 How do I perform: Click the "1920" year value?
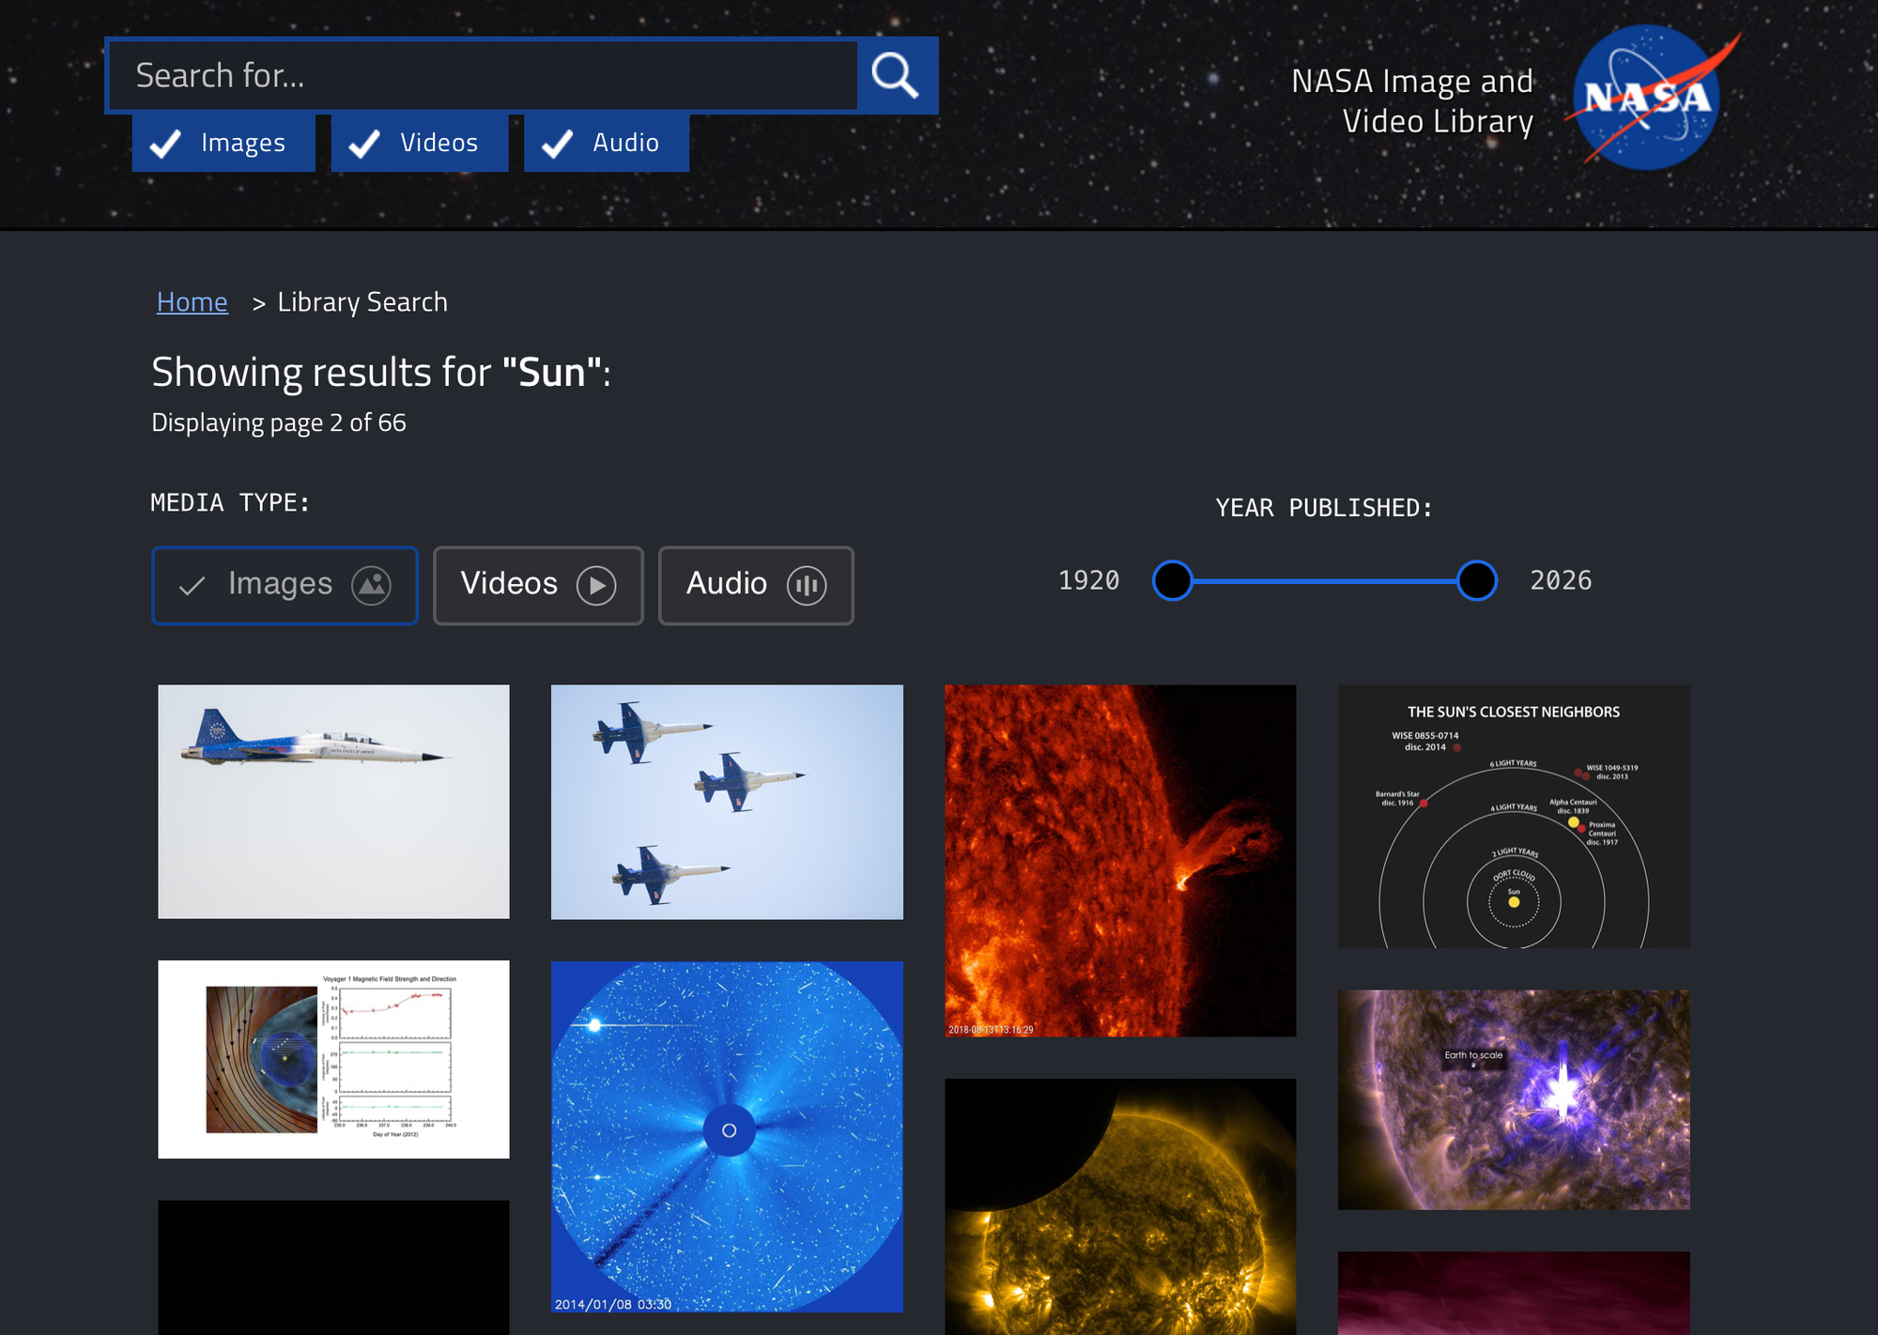tap(1089, 580)
